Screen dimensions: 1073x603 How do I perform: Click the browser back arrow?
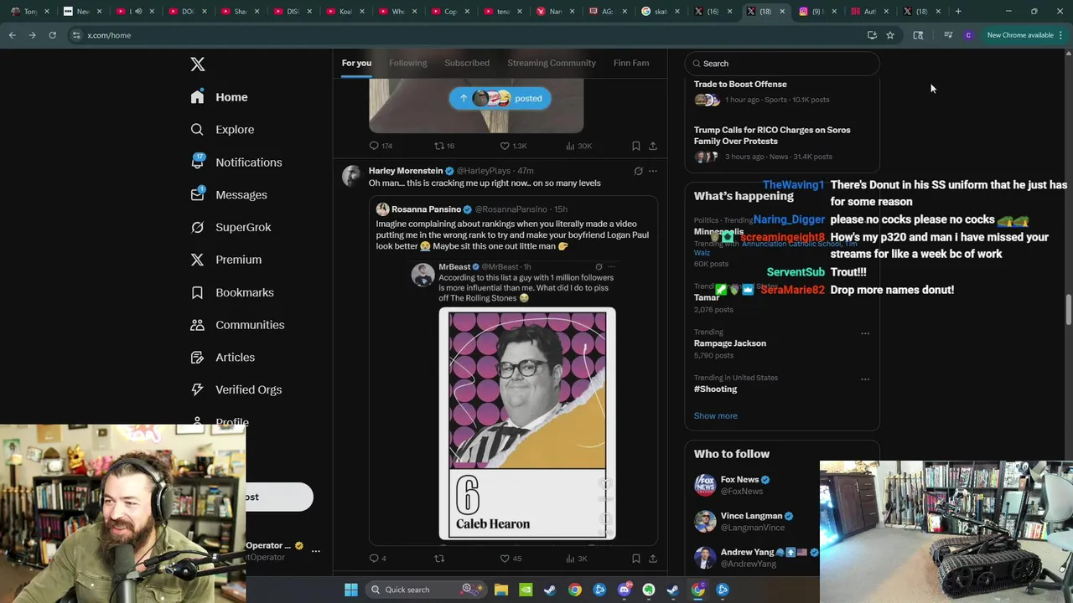click(12, 35)
